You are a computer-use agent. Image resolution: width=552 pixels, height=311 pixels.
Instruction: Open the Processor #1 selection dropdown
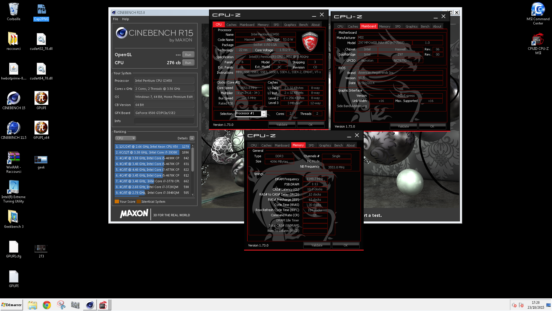coord(251,114)
